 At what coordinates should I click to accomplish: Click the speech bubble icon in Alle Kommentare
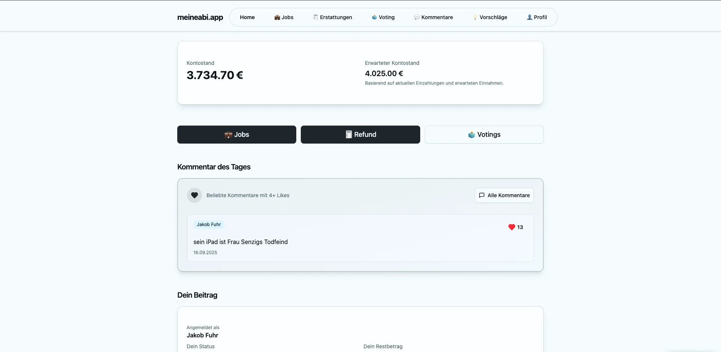point(482,195)
